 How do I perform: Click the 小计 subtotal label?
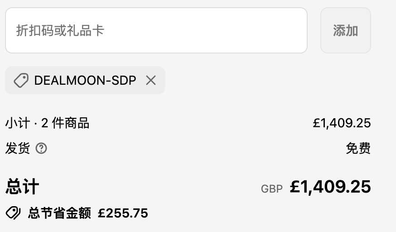coord(17,123)
